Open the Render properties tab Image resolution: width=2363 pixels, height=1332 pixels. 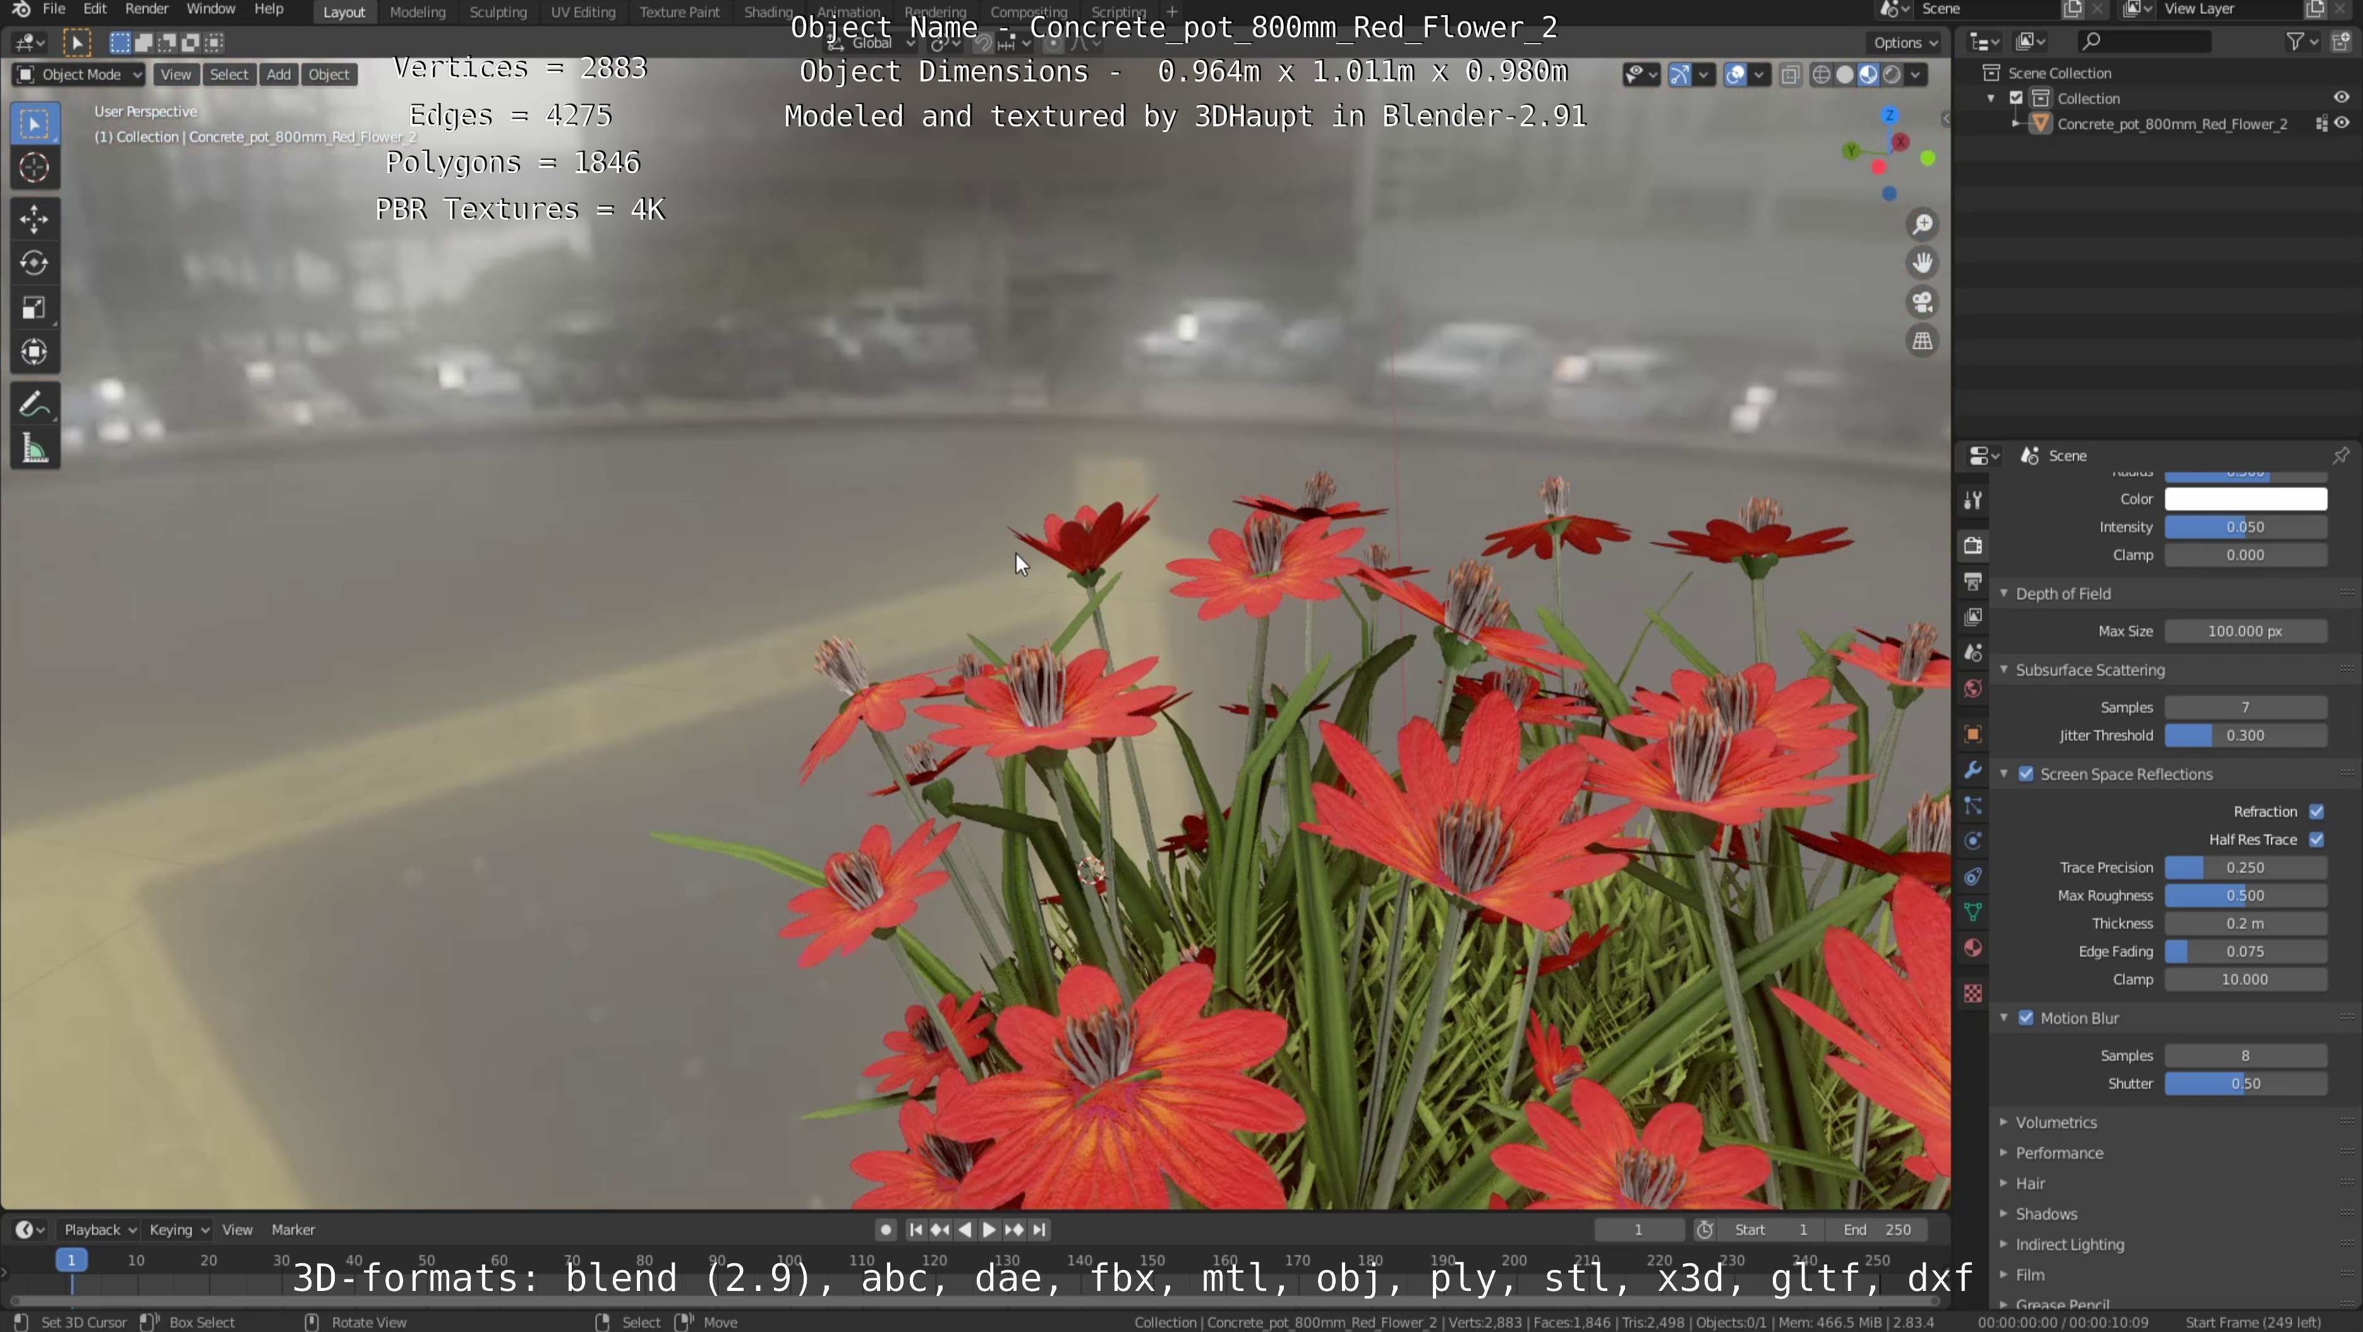coord(1973,546)
